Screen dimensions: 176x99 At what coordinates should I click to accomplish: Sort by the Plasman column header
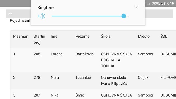[21, 36]
